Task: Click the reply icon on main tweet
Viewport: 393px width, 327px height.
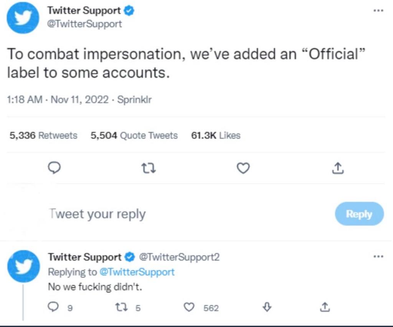Action: point(55,168)
